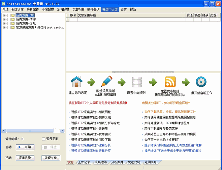Open link 现在新购ET2个人版即可免费定制采集规则
The width and height of the screenshot is (222, 170).
[98, 103]
